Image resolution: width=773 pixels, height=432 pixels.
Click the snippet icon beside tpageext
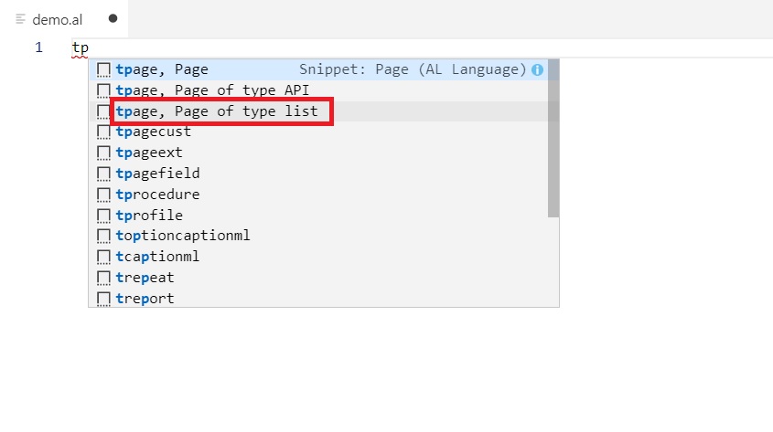tap(103, 153)
